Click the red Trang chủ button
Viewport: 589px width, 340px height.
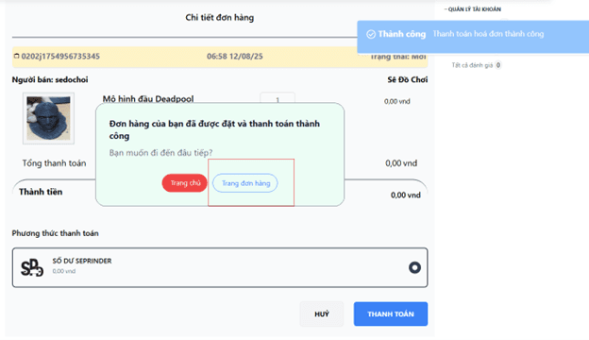[184, 183]
